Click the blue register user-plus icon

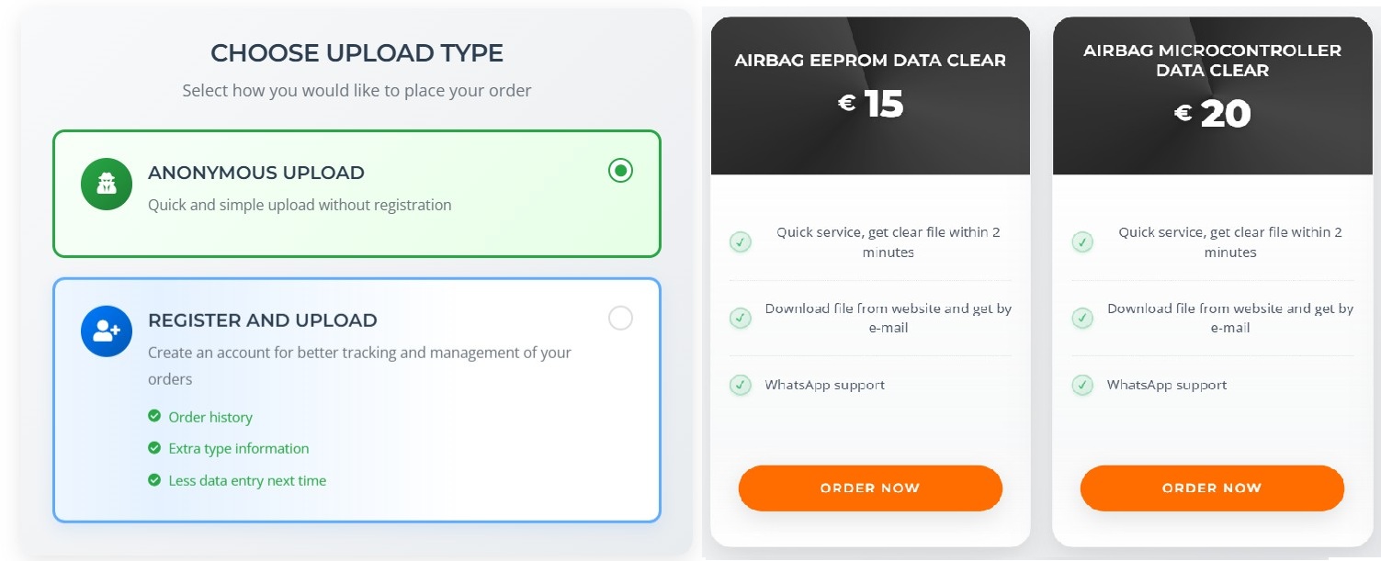107,331
